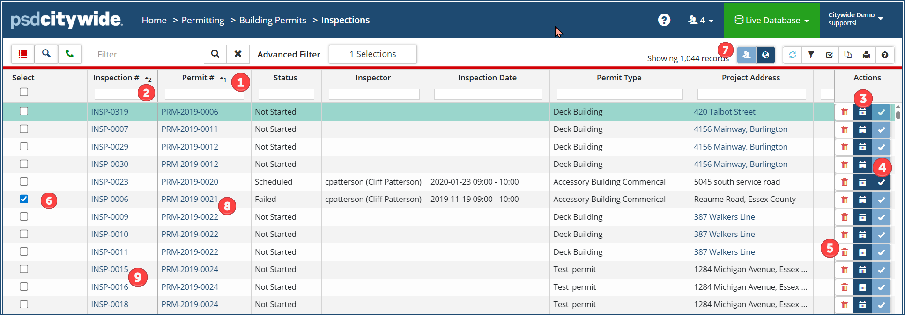Click the print icon in toolbar

pyautogui.click(x=866, y=55)
